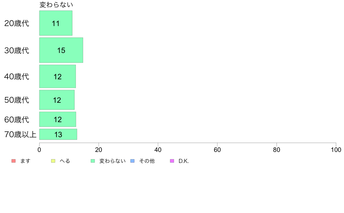Select the 70歳以上 bar showing 13
The height and width of the screenshot is (213, 344).
pyautogui.click(x=58, y=134)
